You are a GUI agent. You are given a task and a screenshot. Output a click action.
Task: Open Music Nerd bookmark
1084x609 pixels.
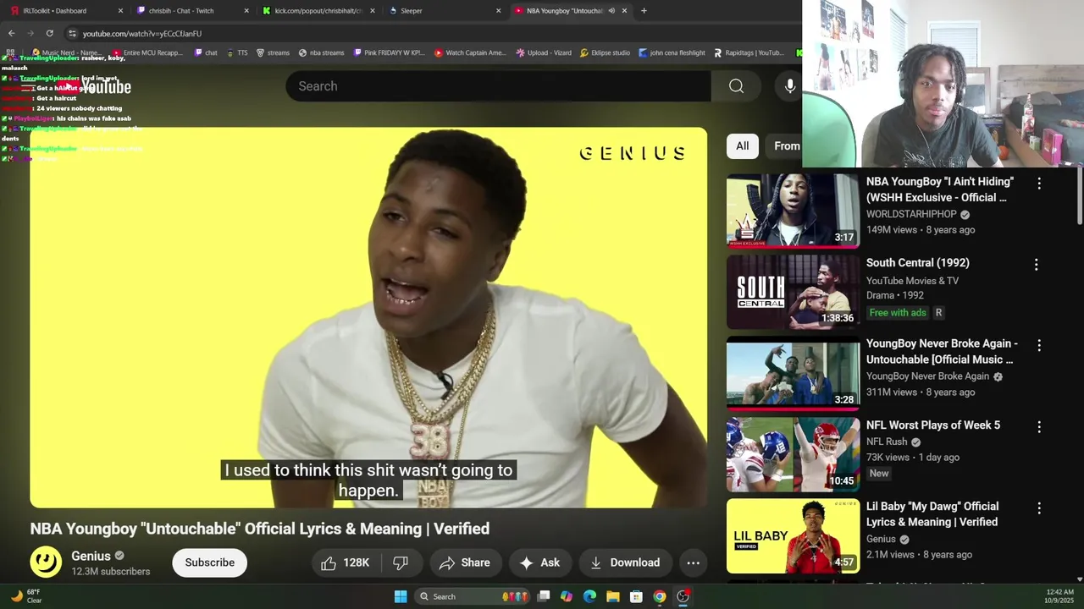click(66, 52)
